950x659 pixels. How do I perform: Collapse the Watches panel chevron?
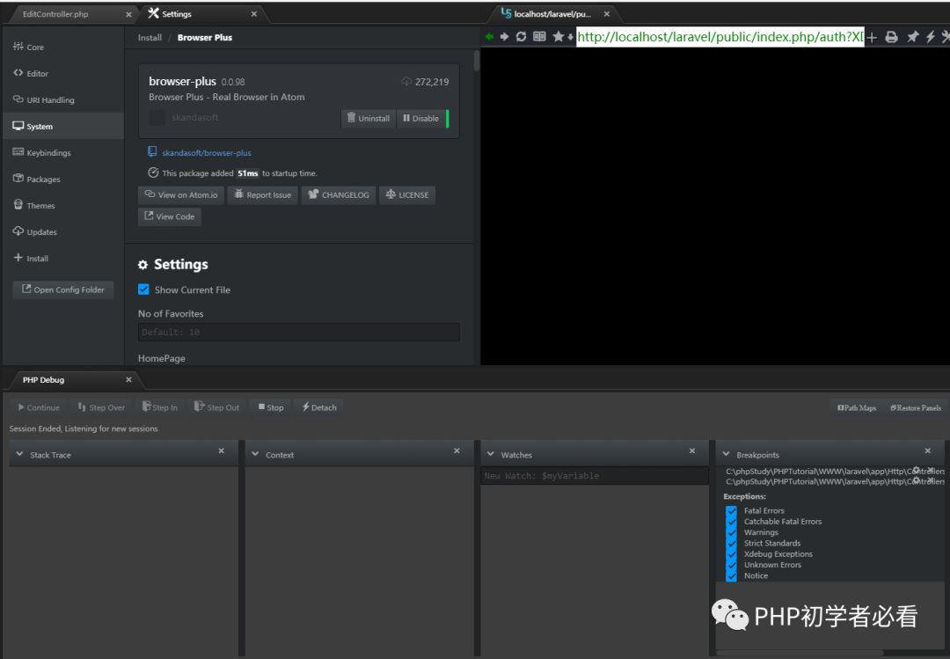click(x=490, y=454)
